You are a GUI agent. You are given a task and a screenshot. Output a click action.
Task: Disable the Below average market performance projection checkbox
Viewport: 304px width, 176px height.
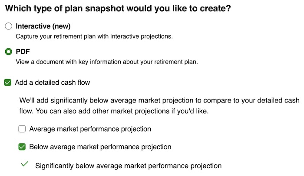click(x=22, y=147)
